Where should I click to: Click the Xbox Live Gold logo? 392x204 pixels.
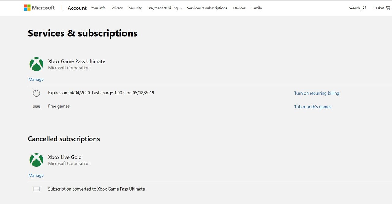36,160
